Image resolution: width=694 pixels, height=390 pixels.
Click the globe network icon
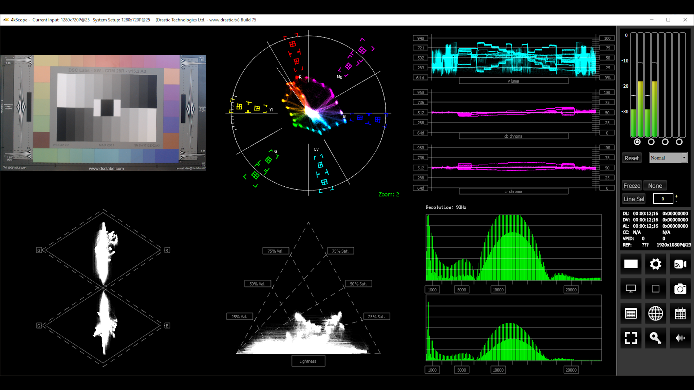tap(655, 313)
